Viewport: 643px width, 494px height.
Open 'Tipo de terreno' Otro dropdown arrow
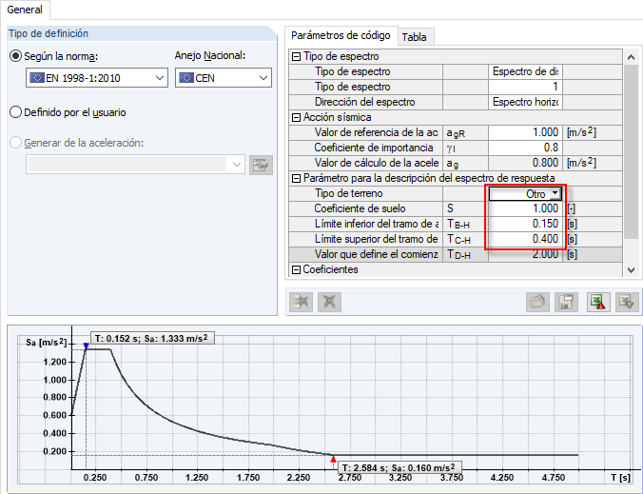click(x=555, y=193)
